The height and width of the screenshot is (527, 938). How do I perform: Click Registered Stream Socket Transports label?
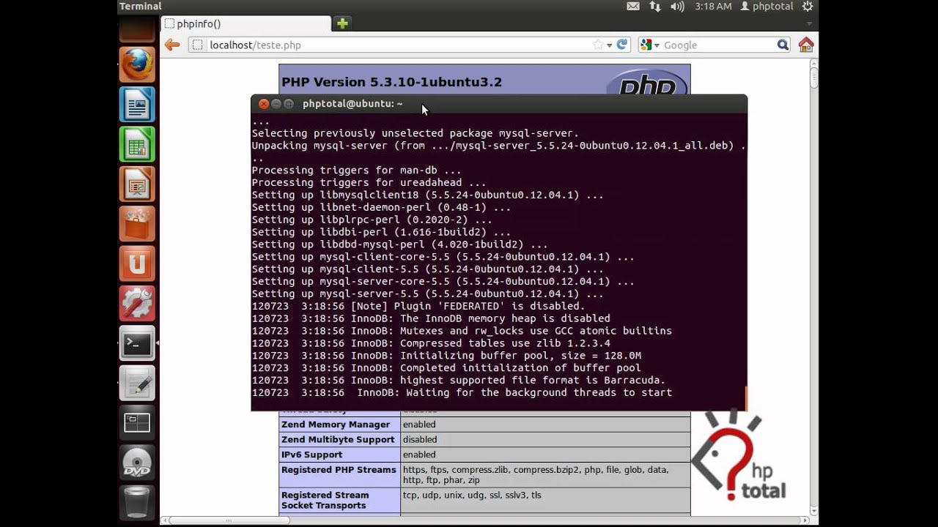(x=325, y=500)
